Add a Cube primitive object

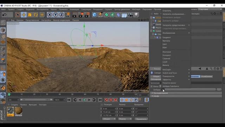click(x=95, y=15)
